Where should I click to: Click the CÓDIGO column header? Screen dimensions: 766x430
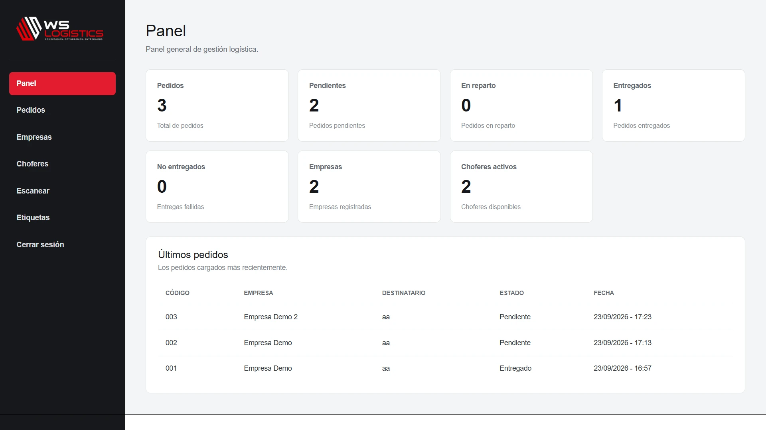point(178,293)
